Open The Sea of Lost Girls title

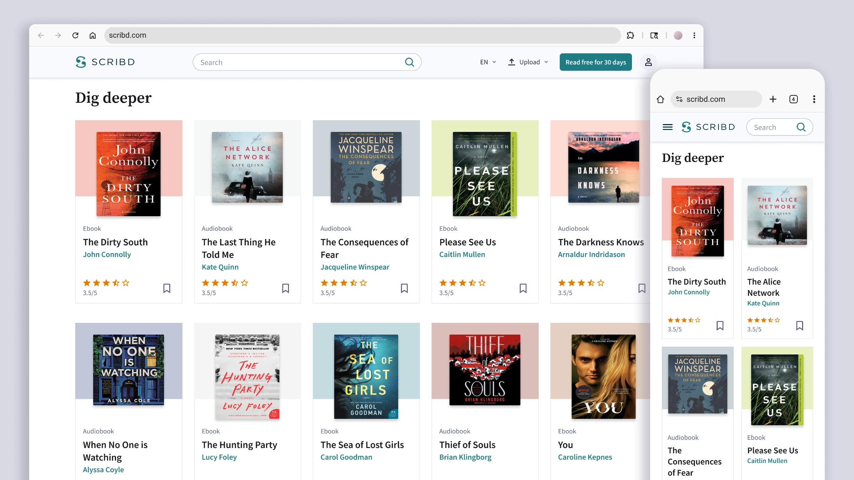point(362,445)
